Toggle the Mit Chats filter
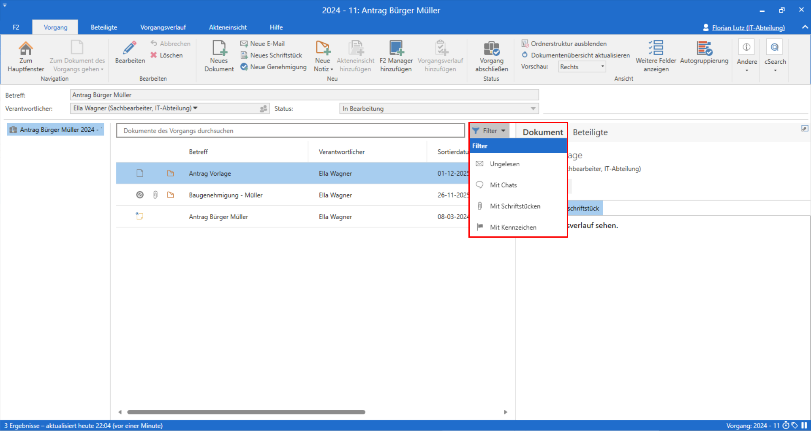Viewport: 811px width, 431px height. pyautogui.click(x=503, y=185)
